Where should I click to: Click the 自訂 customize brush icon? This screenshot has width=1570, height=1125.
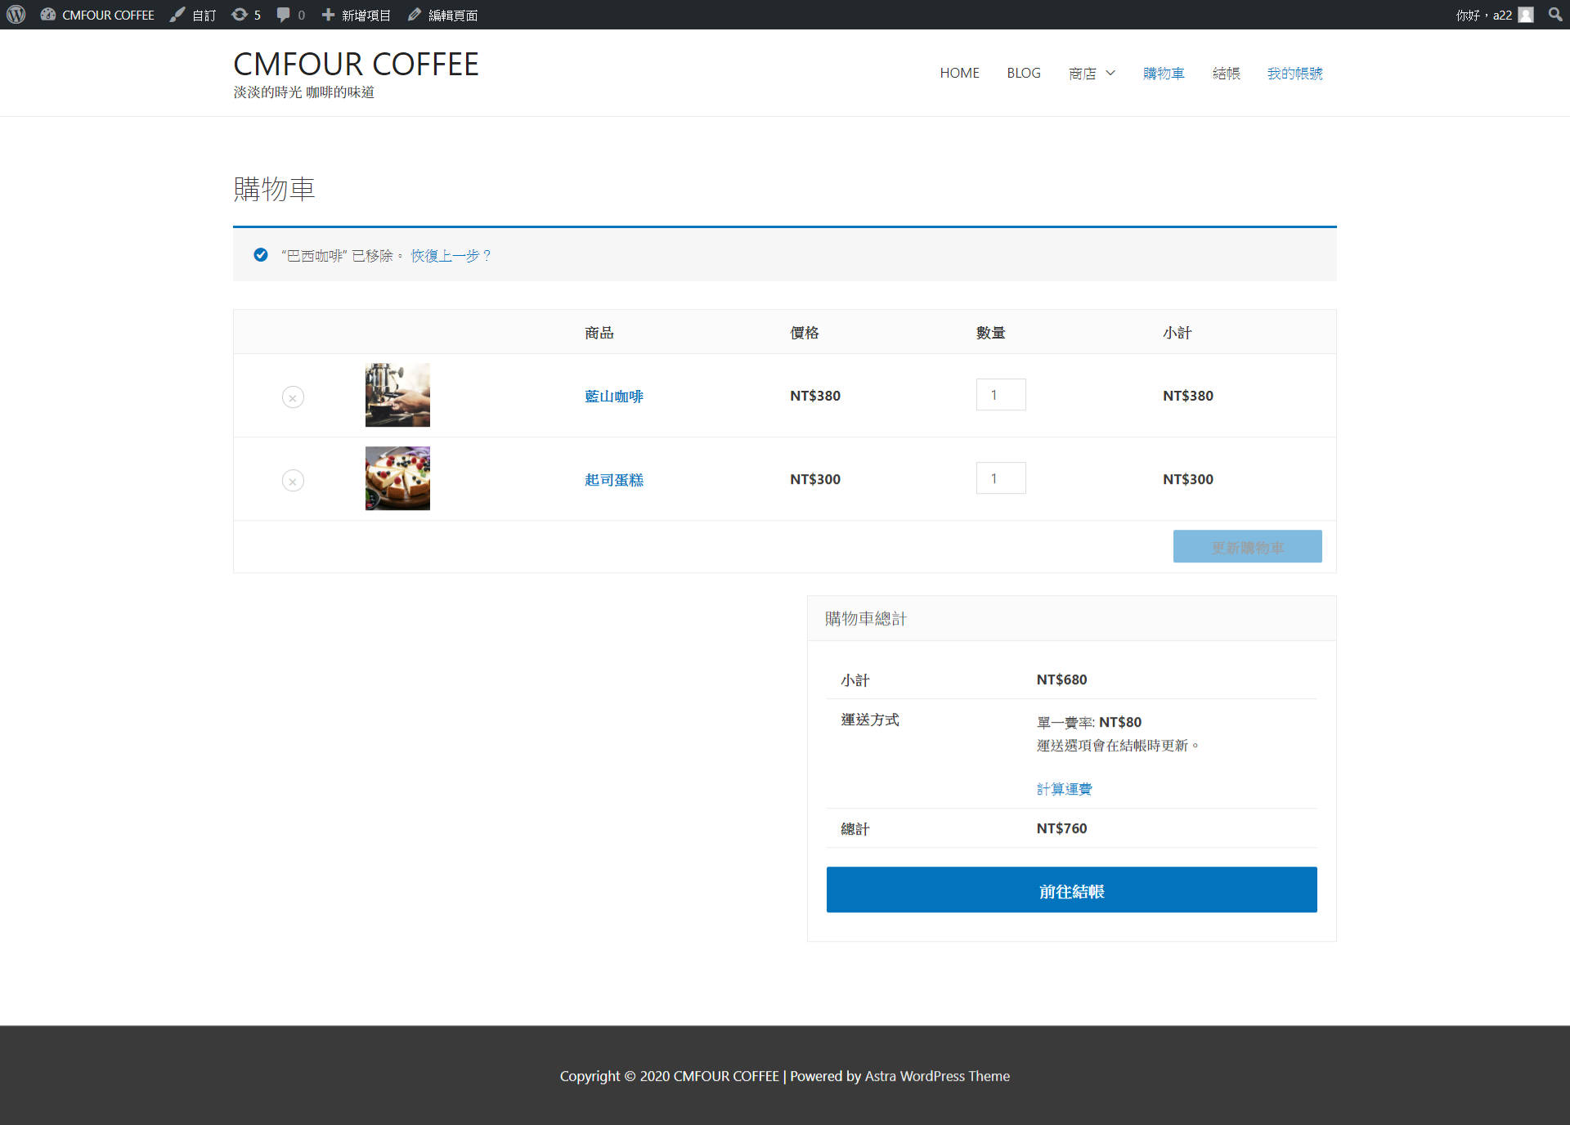tap(177, 15)
